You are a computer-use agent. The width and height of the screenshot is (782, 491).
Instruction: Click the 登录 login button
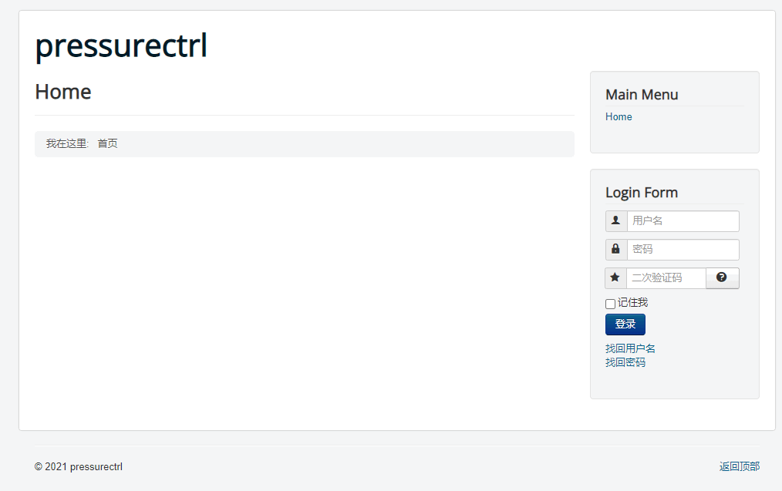pyautogui.click(x=625, y=324)
